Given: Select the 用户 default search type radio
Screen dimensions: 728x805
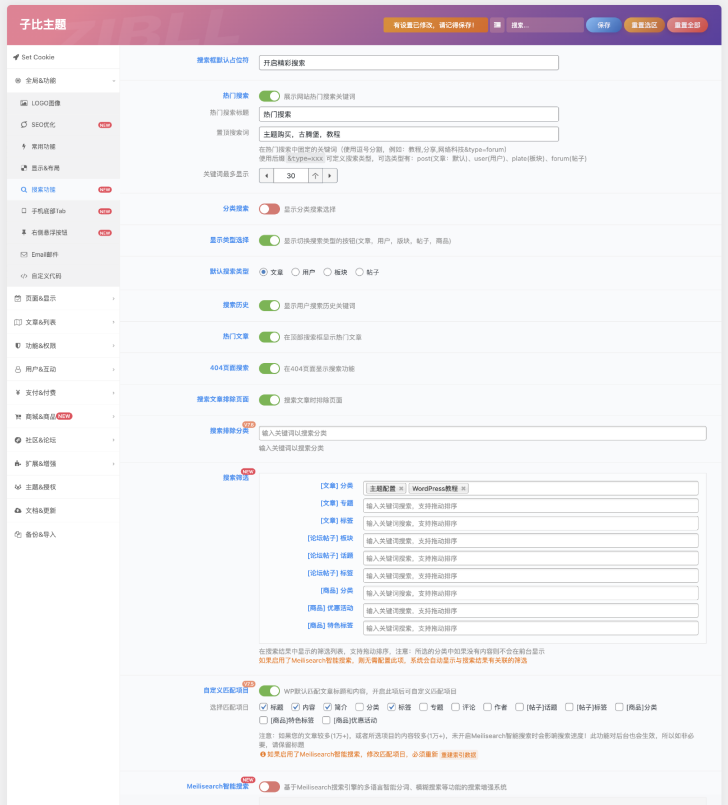Looking at the screenshot, I should (x=295, y=272).
